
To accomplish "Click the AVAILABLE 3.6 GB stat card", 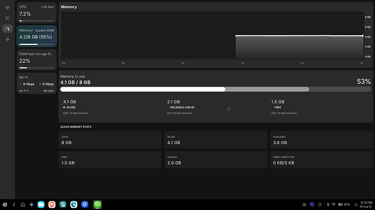I will click(321, 140).
